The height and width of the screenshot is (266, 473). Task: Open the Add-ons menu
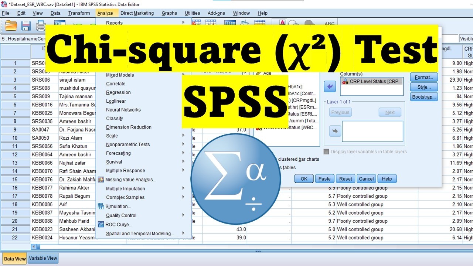(x=216, y=13)
